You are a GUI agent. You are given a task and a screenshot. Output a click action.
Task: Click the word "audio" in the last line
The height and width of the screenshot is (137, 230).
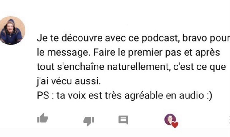click(x=191, y=95)
